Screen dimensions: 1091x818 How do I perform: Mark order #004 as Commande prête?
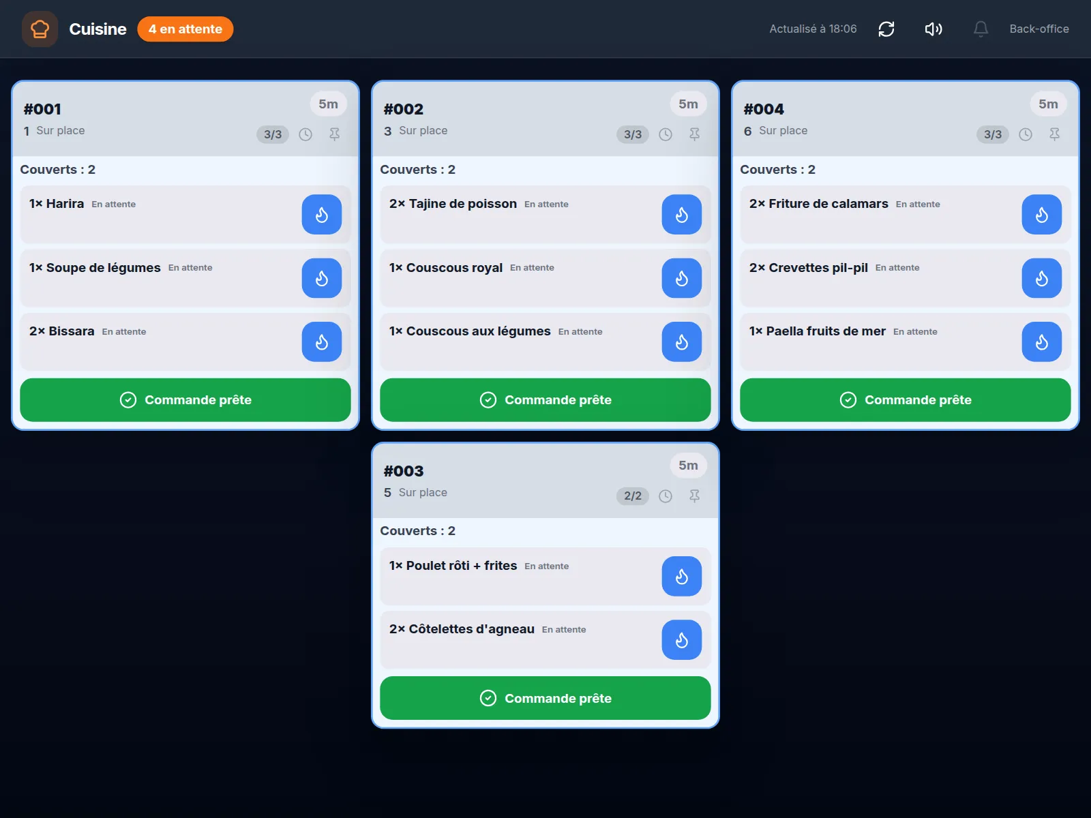[x=906, y=400]
